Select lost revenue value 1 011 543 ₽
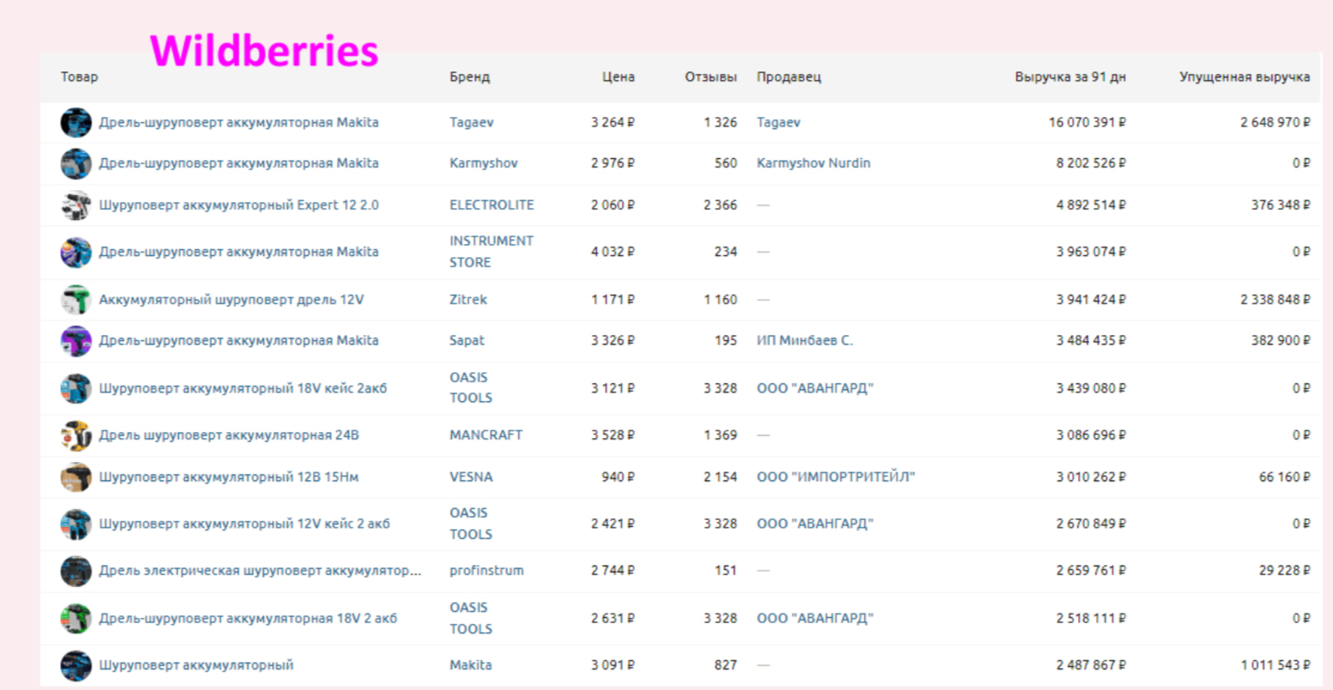This screenshot has width=1333, height=690. 1275,665
